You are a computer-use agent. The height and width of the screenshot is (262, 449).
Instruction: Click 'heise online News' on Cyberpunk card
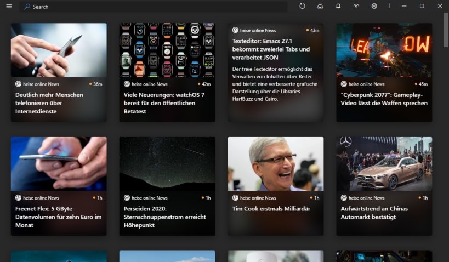[x=367, y=84]
